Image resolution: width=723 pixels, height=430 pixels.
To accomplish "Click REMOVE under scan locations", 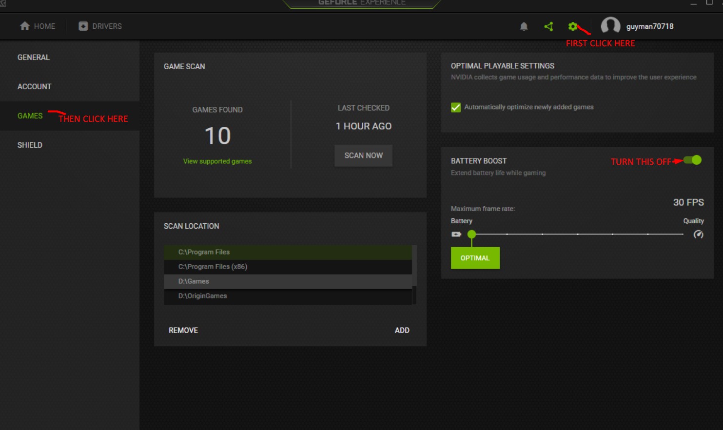I will [183, 331].
